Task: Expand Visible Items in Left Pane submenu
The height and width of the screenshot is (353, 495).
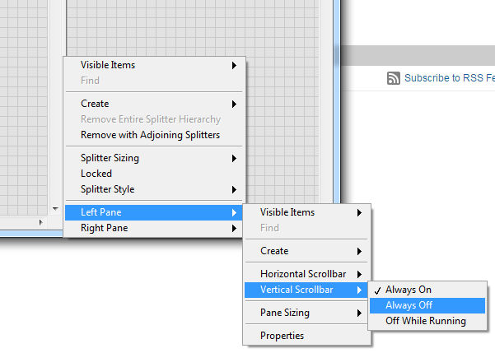Action: 287,212
